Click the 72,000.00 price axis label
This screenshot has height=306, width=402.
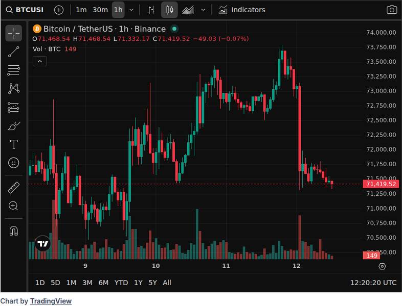click(x=381, y=149)
